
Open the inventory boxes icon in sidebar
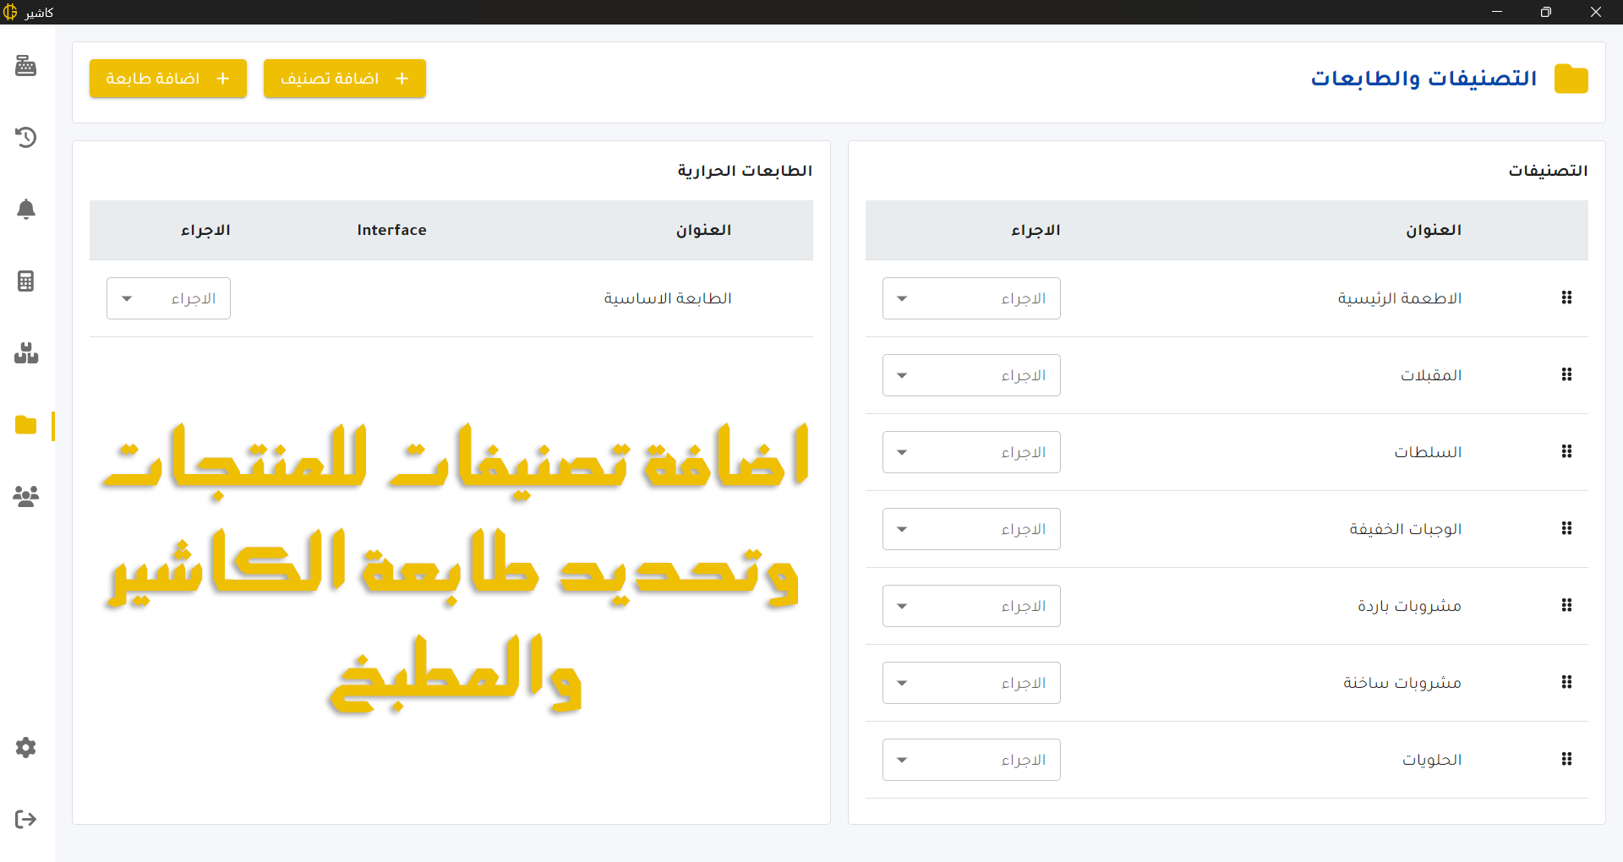coord(26,352)
